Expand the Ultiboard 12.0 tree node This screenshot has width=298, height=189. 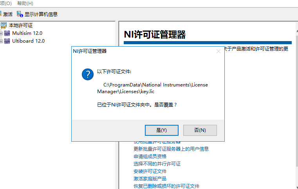pyautogui.click(x=1, y=41)
